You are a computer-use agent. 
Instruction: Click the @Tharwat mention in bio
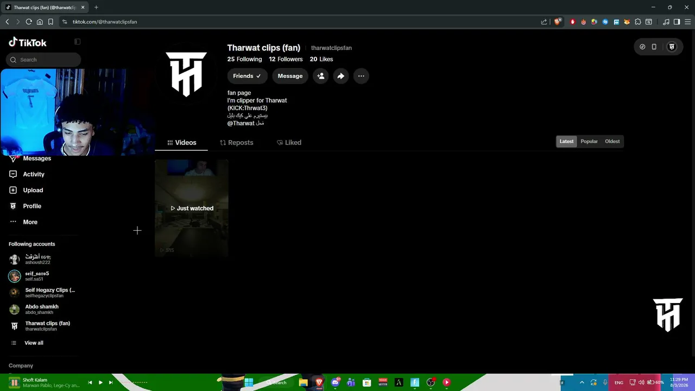(x=241, y=123)
